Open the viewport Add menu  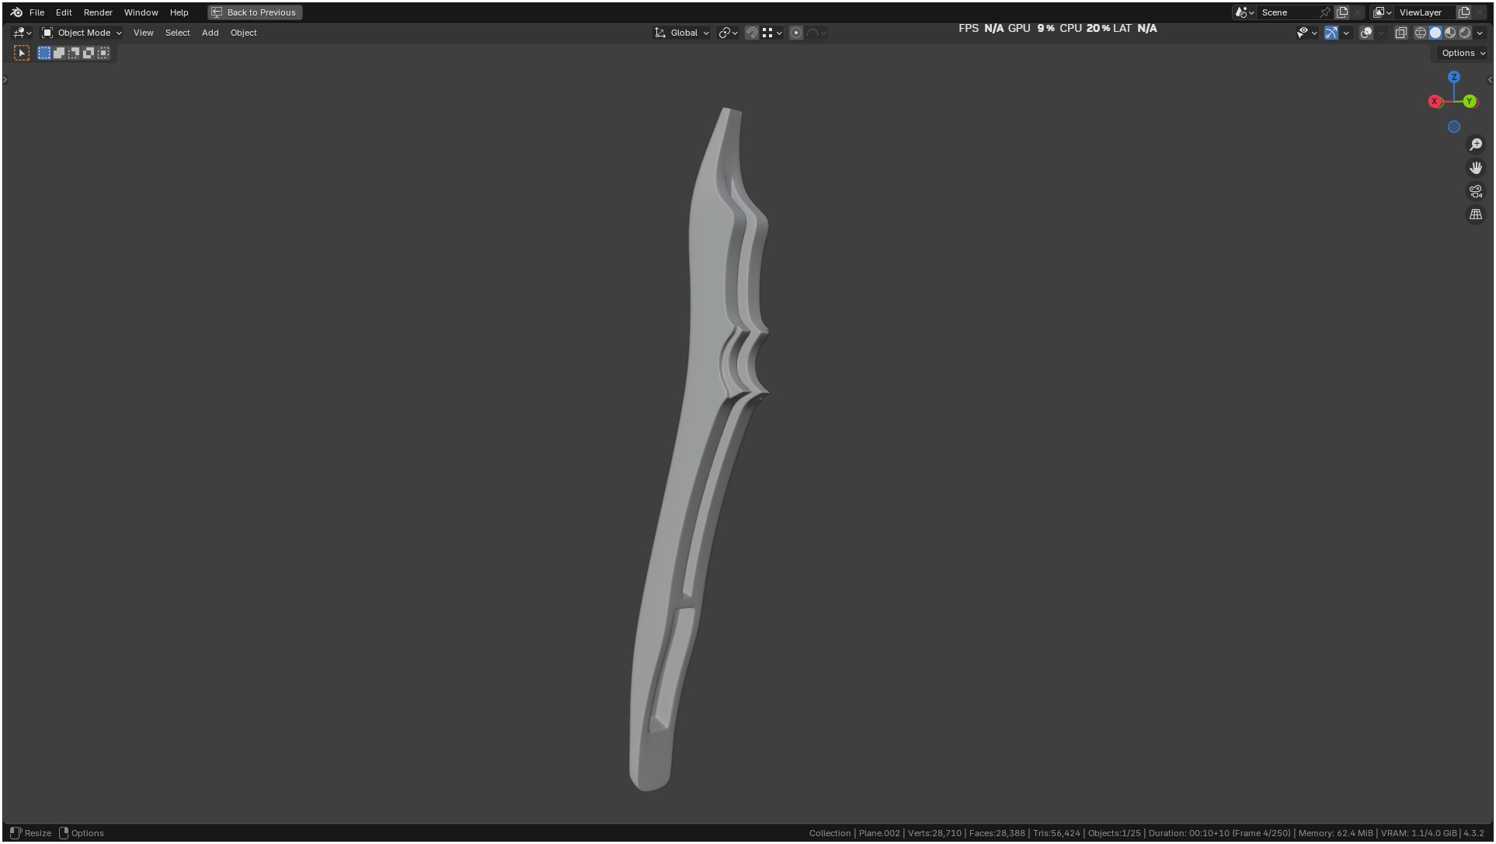(x=210, y=33)
